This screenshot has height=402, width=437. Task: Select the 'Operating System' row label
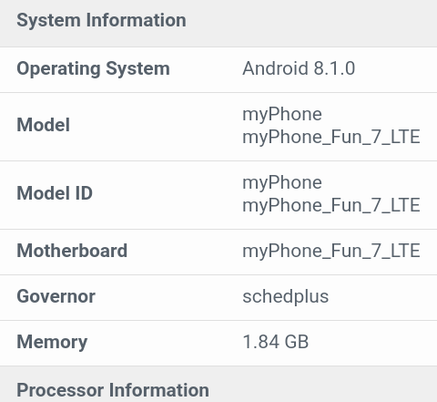93,68
